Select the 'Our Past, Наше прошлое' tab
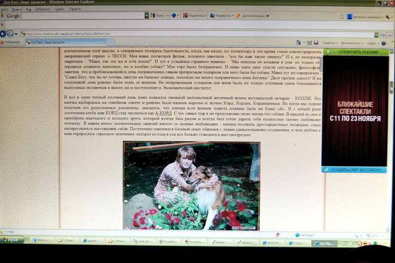Viewport: 395px width, 263px height. [66, 42]
